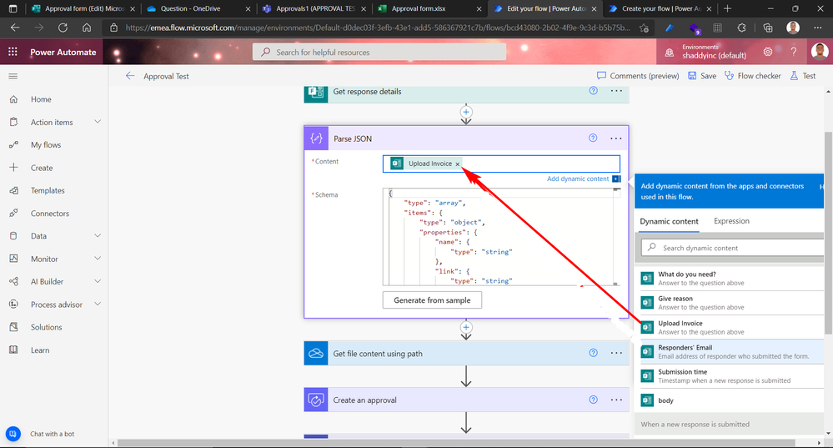Switch to the Expression tab
This screenshot has width=833, height=448.
(x=731, y=221)
